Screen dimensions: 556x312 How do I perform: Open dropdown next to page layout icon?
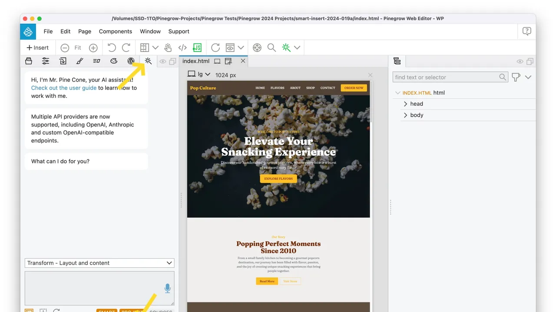point(155,48)
